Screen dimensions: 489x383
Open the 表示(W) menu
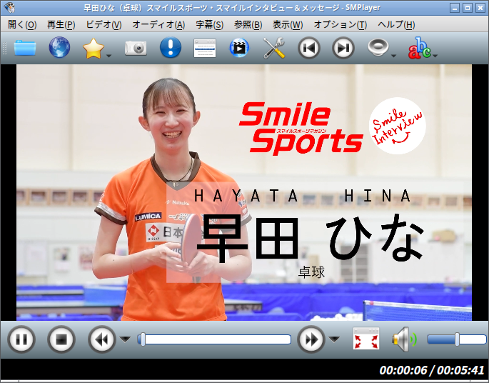[288, 24]
